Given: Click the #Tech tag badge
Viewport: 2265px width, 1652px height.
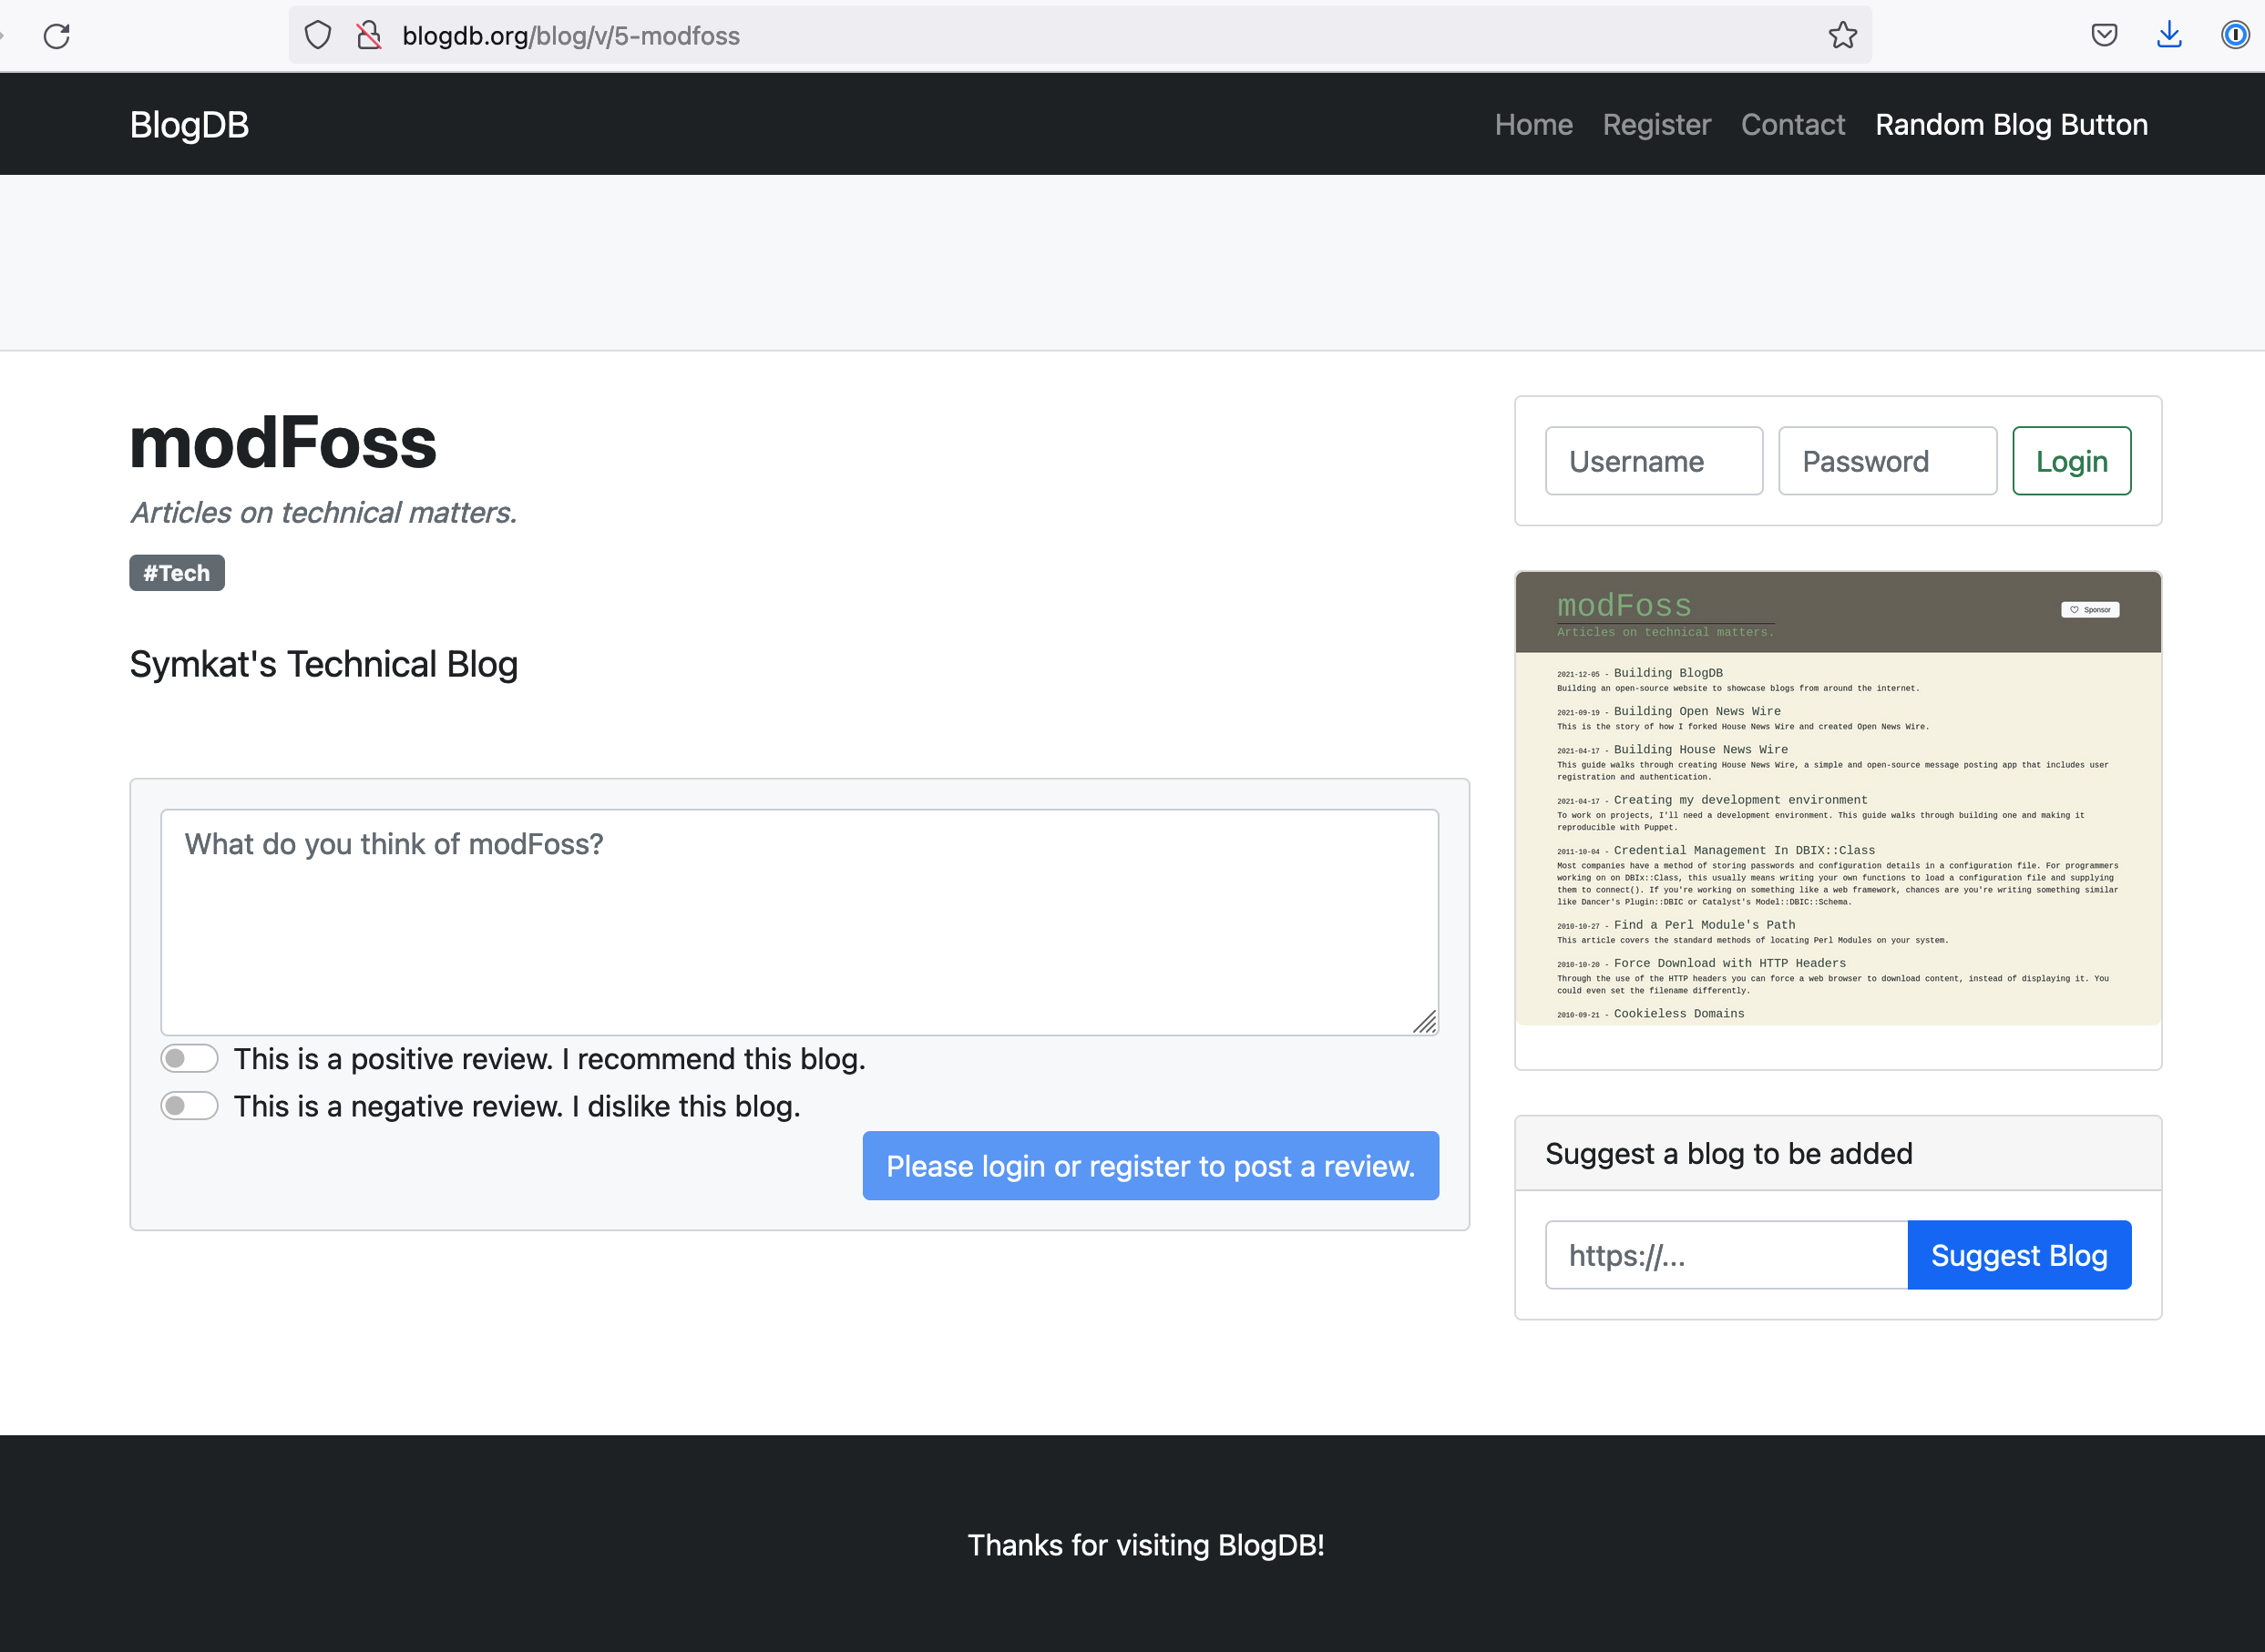Looking at the screenshot, I should point(177,573).
